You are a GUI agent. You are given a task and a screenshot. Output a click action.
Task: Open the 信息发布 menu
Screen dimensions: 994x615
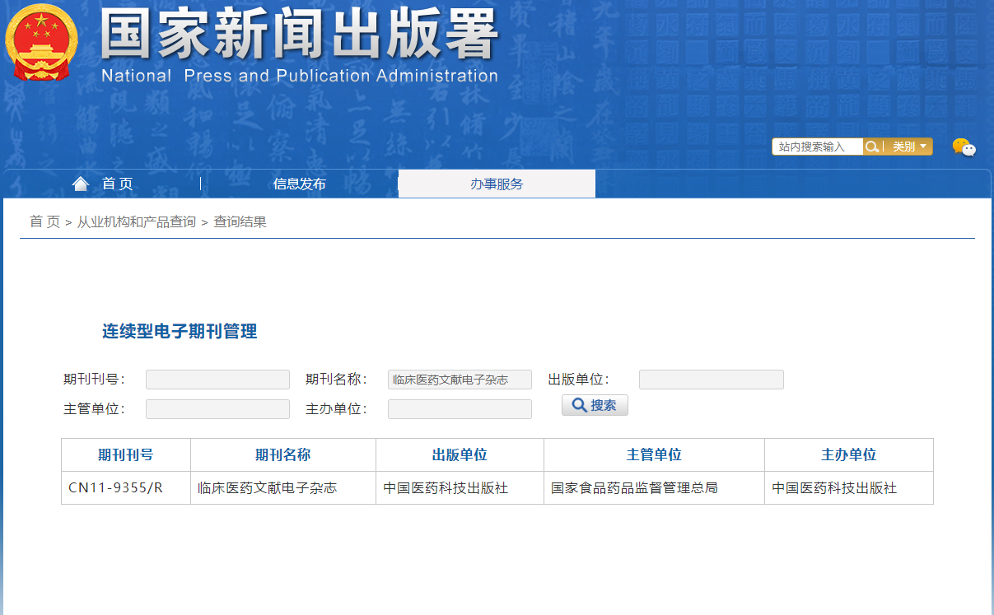[x=299, y=184]
